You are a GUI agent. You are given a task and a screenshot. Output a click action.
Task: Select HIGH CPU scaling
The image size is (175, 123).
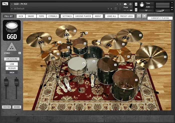point(12,72)
